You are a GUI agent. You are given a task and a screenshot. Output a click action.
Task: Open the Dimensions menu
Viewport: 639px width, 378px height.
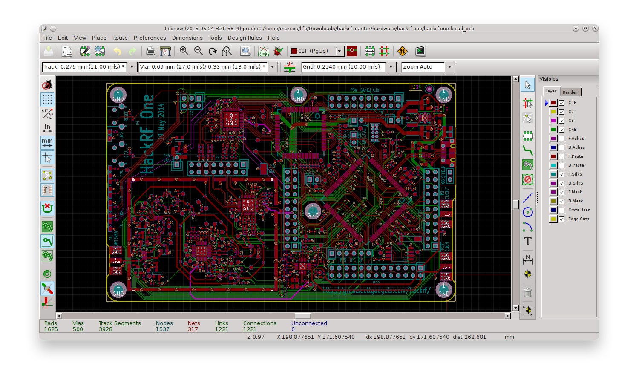[x=187, y=38]
